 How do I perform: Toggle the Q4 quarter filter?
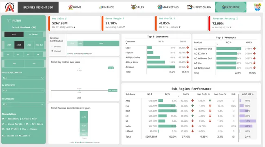click(38, 54)
